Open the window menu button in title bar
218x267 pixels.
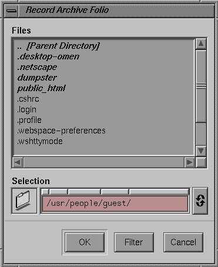11,11
